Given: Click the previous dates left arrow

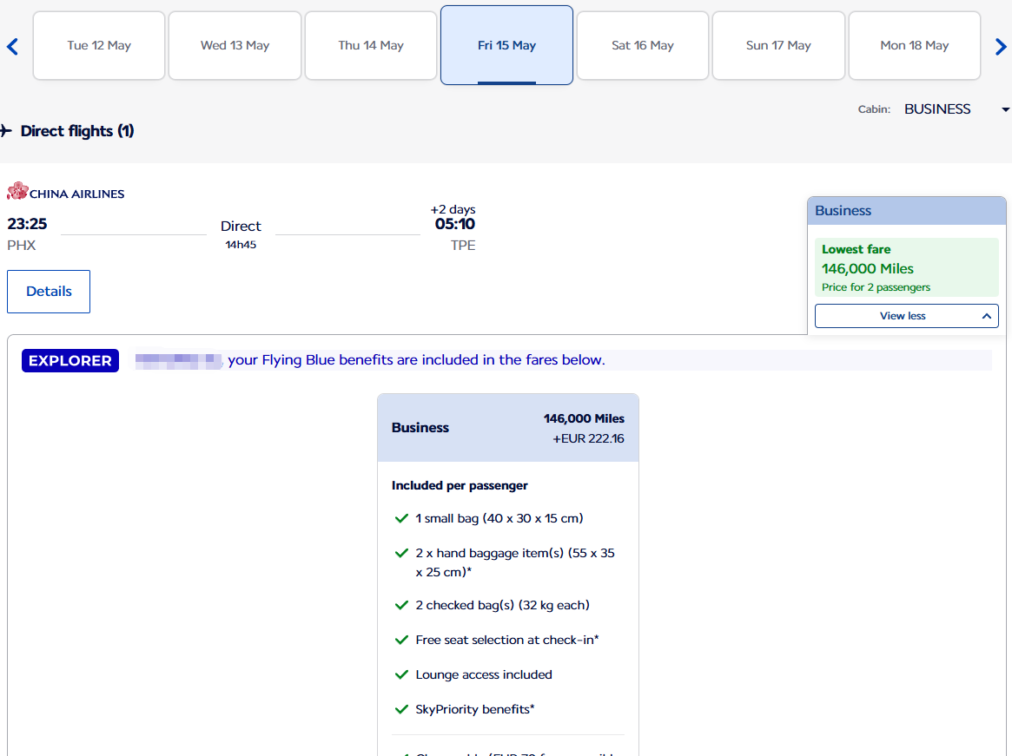Looking at the screenshot, I should (x=12, y=47).
